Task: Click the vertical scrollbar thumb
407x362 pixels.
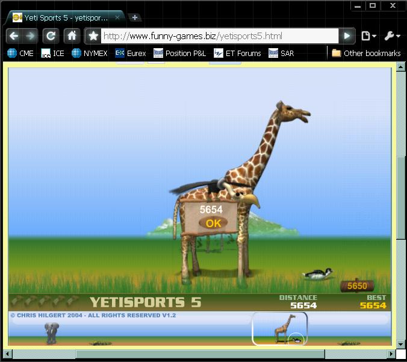Action: click(x=401, y=198)
